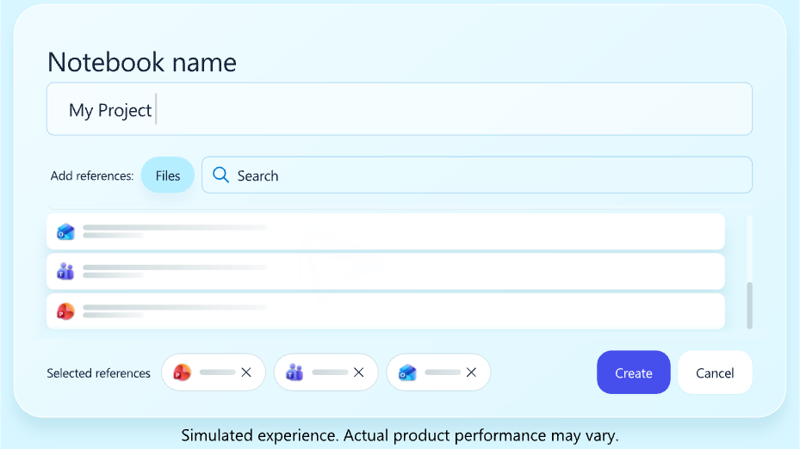This screenshot has width=800, height=449.
Task: Click the reference list scrollbar thumb
Action: (x=749, y=305)
